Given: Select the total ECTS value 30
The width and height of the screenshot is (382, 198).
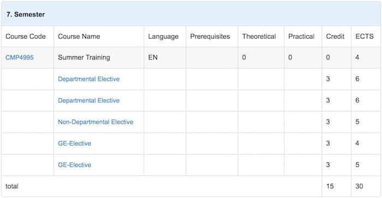Looking at the screenshot, I should click(359, 186).
